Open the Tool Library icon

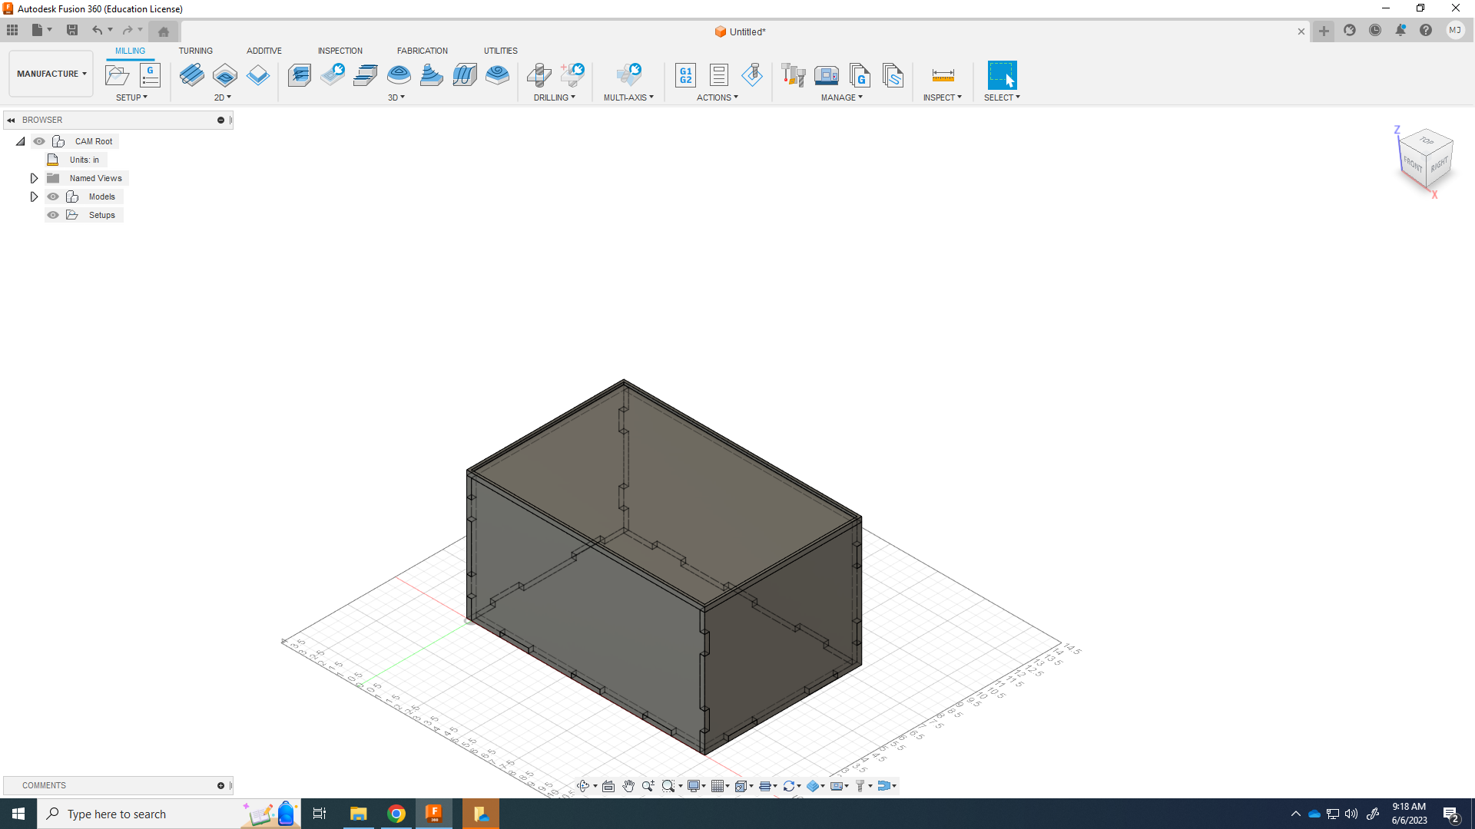[x=793, y=74]
